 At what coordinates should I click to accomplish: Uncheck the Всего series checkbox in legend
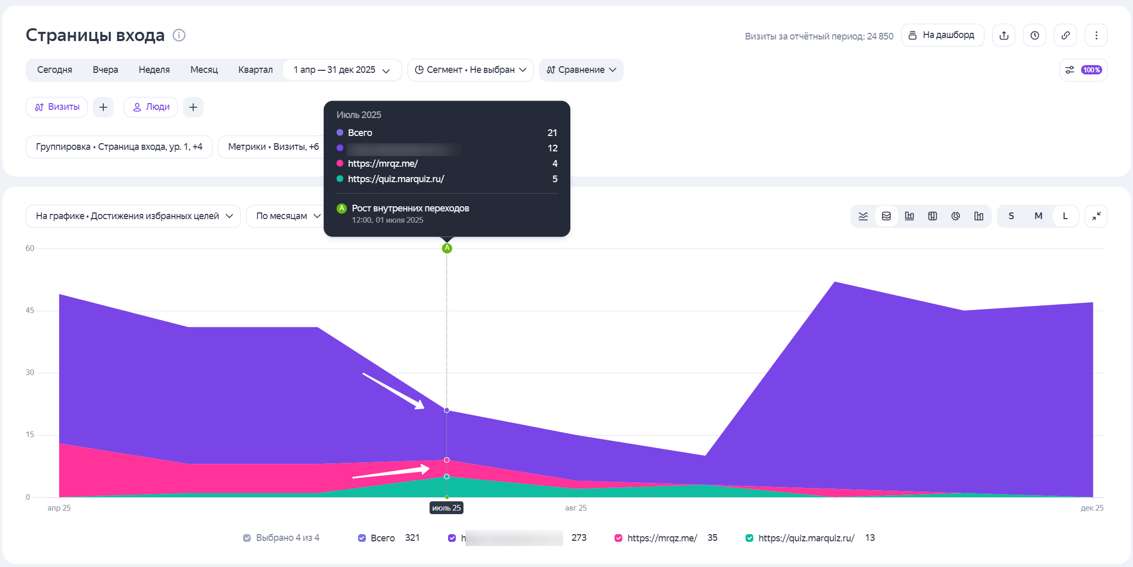pyautogui.click(x=362, y=538)
